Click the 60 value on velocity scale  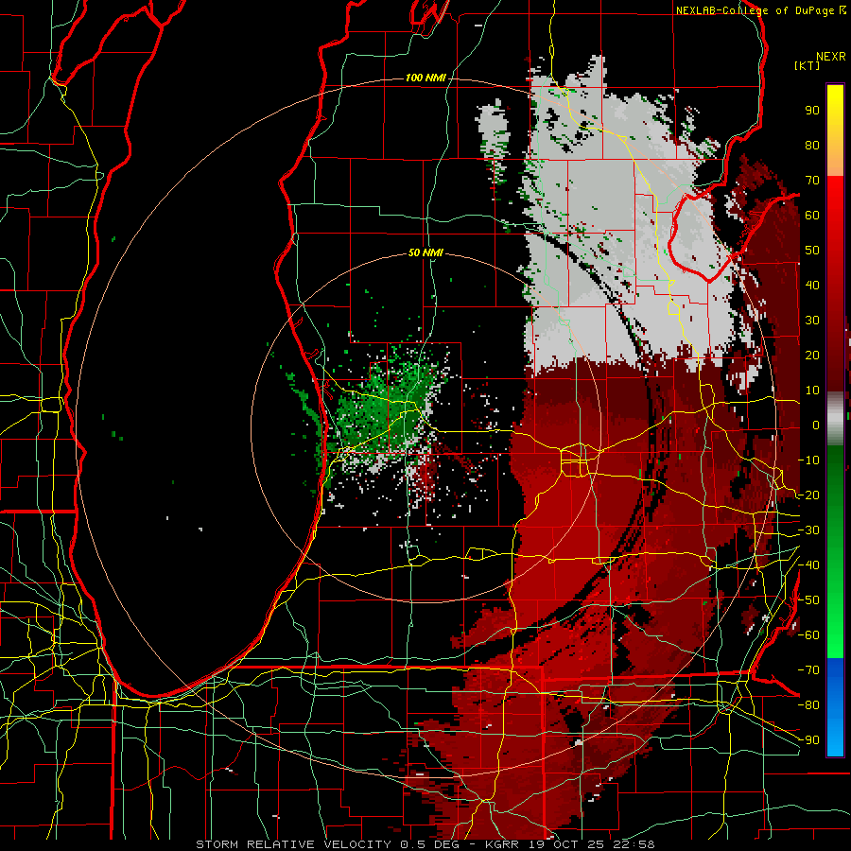pos(812,216)
